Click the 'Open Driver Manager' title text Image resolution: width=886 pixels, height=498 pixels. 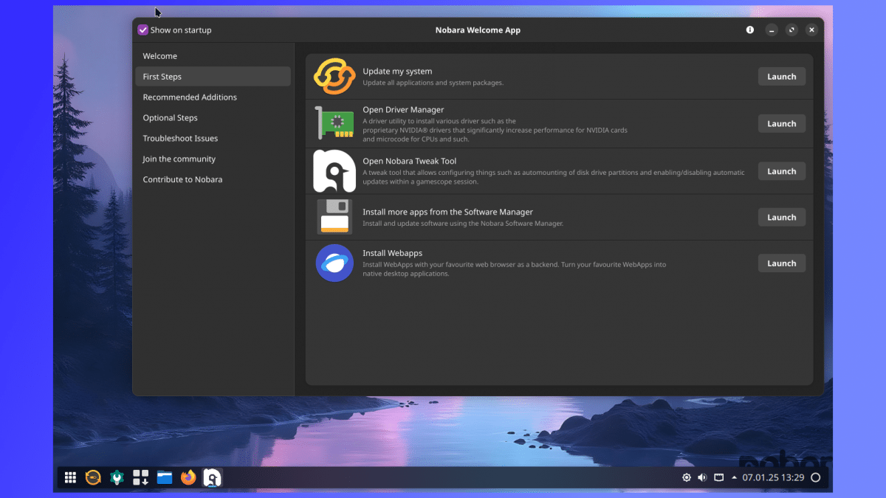click(403, 110)
